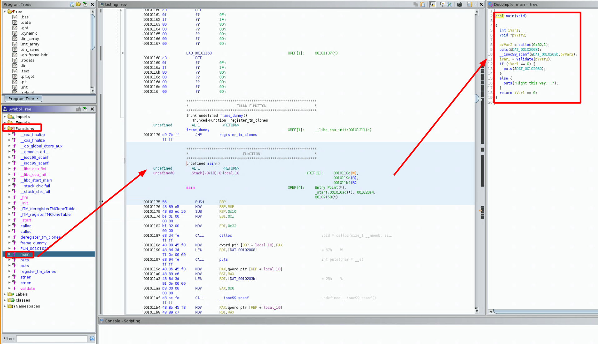Click register_tm_clones JMP operand in Listing

click(x=238, y=135)
